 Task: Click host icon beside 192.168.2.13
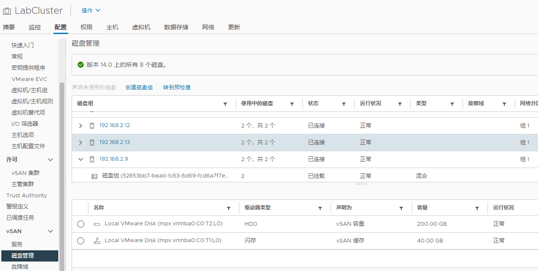point(92,143)
